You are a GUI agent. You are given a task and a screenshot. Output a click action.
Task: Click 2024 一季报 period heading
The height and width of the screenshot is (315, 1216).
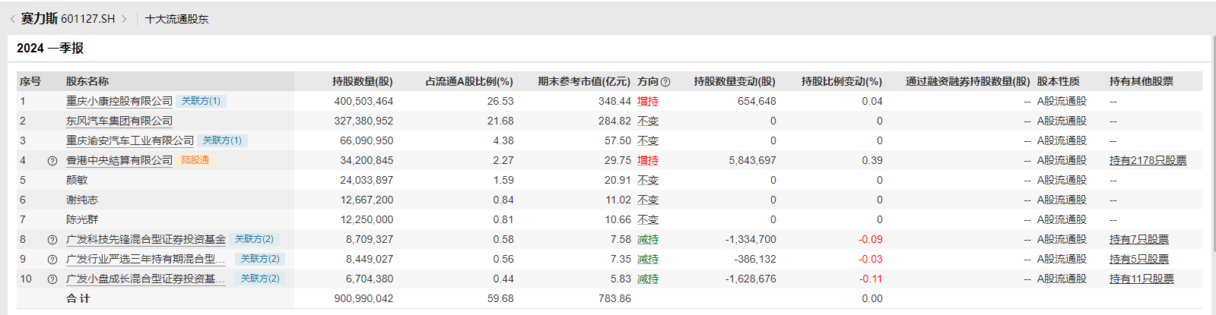coord(50,48)
